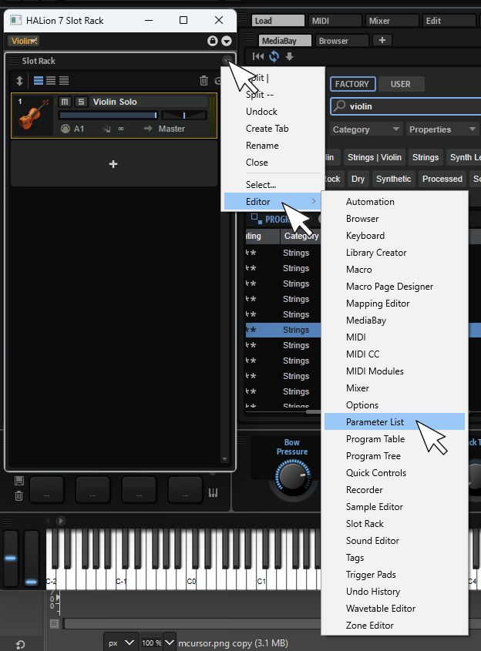Click the Synthetic tag
Image resolution: width=481 pixels, height=651 pixels.
pos(393,179)
